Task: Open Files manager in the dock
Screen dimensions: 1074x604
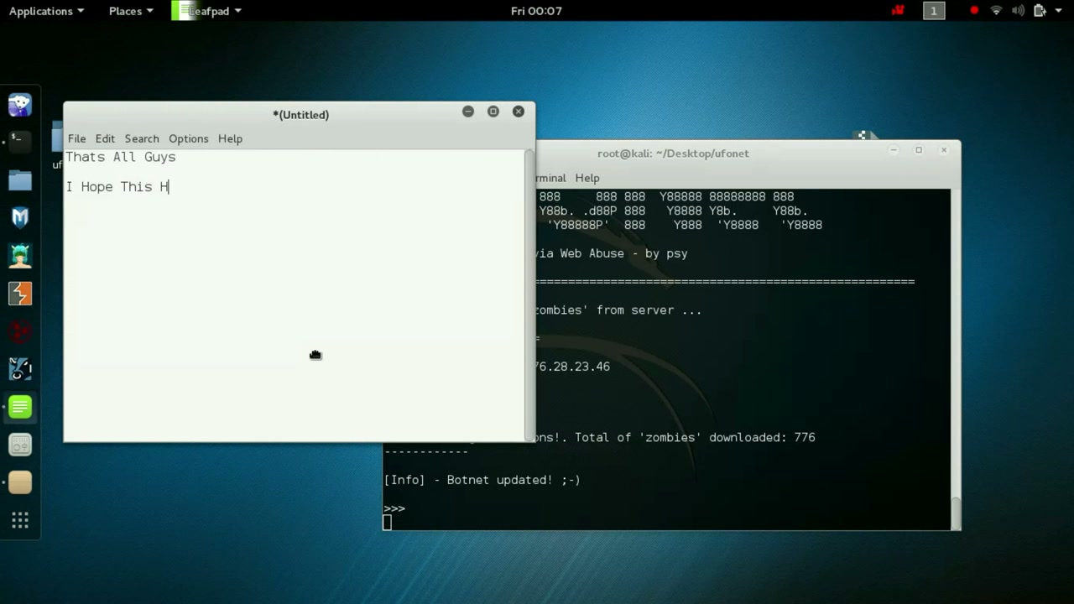Action: (x=20, y=180)
